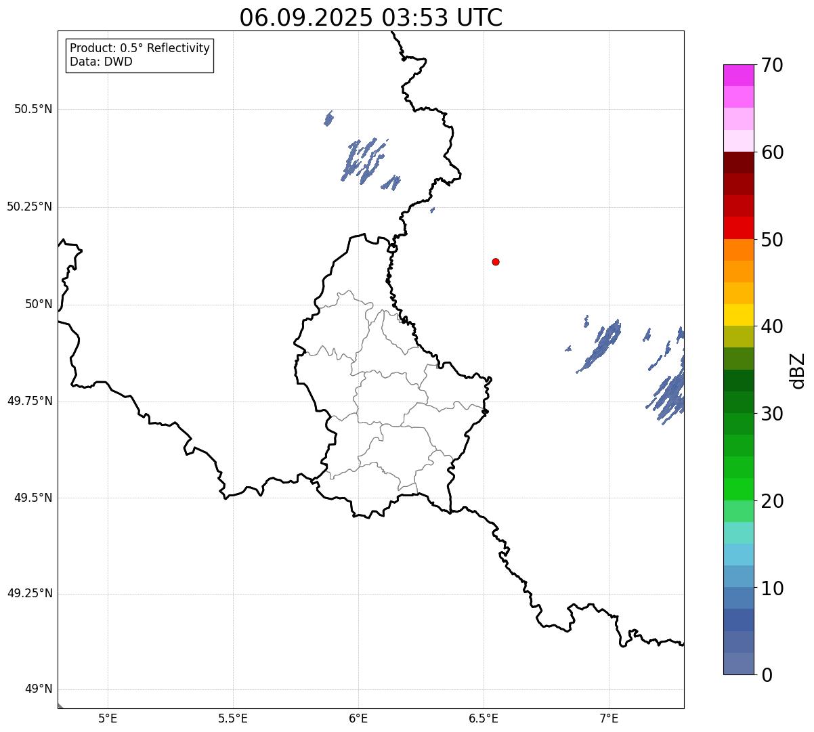The width and height of the screenshot is (814, 732).
Task: Click the 6.5°E longitude label
Action: 484,718
